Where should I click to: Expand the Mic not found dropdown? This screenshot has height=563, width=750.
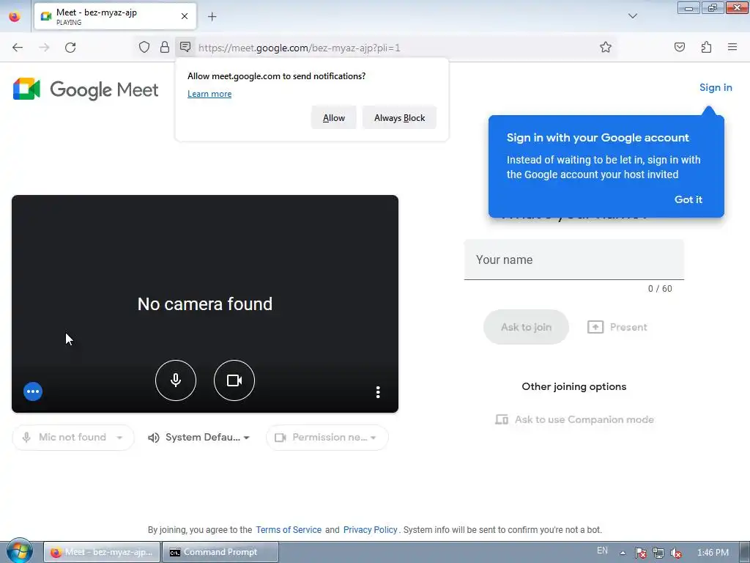[x=73, y=437]
